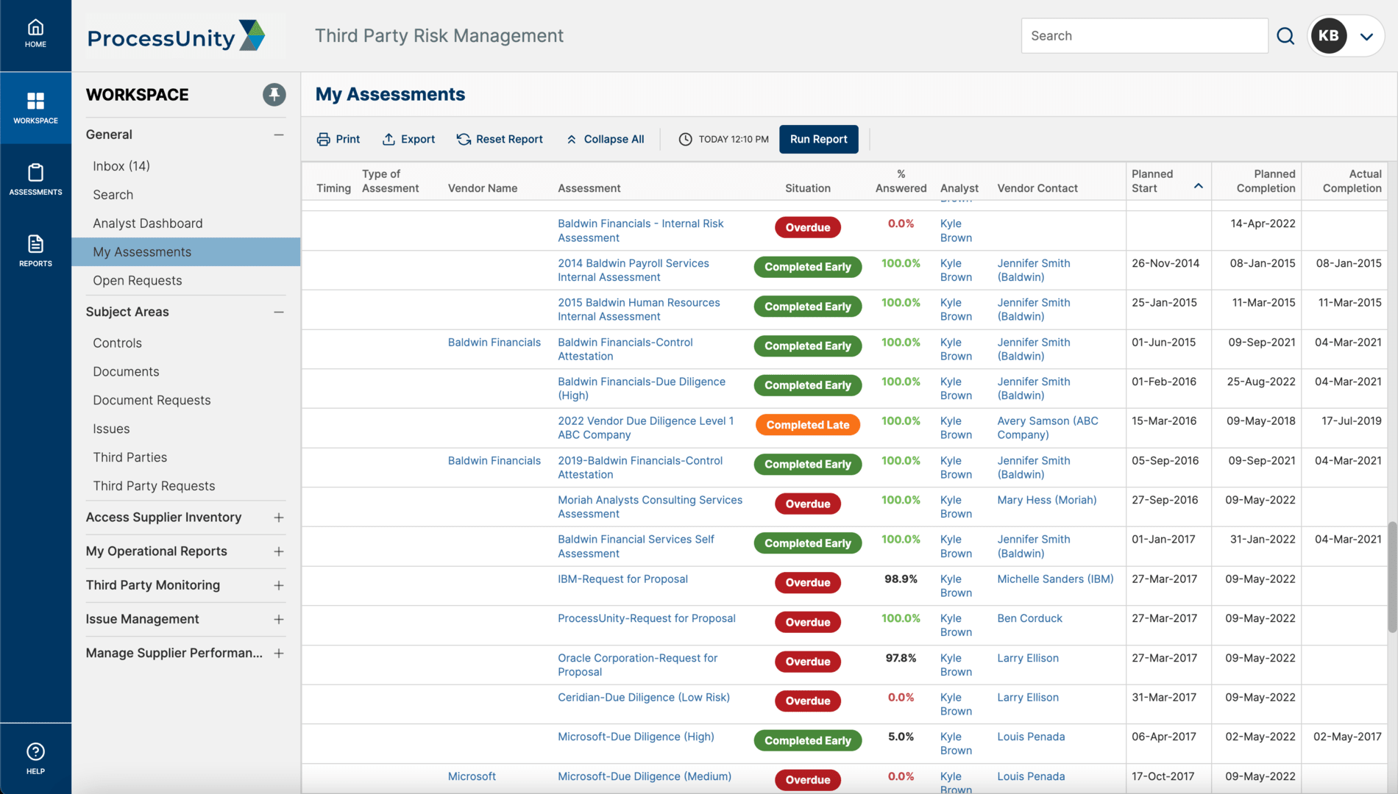The height and width of the screenshot is (794, 1398).
Task: Open contact Michelle Sanders (IBM)
Action: coord(1055,579)
